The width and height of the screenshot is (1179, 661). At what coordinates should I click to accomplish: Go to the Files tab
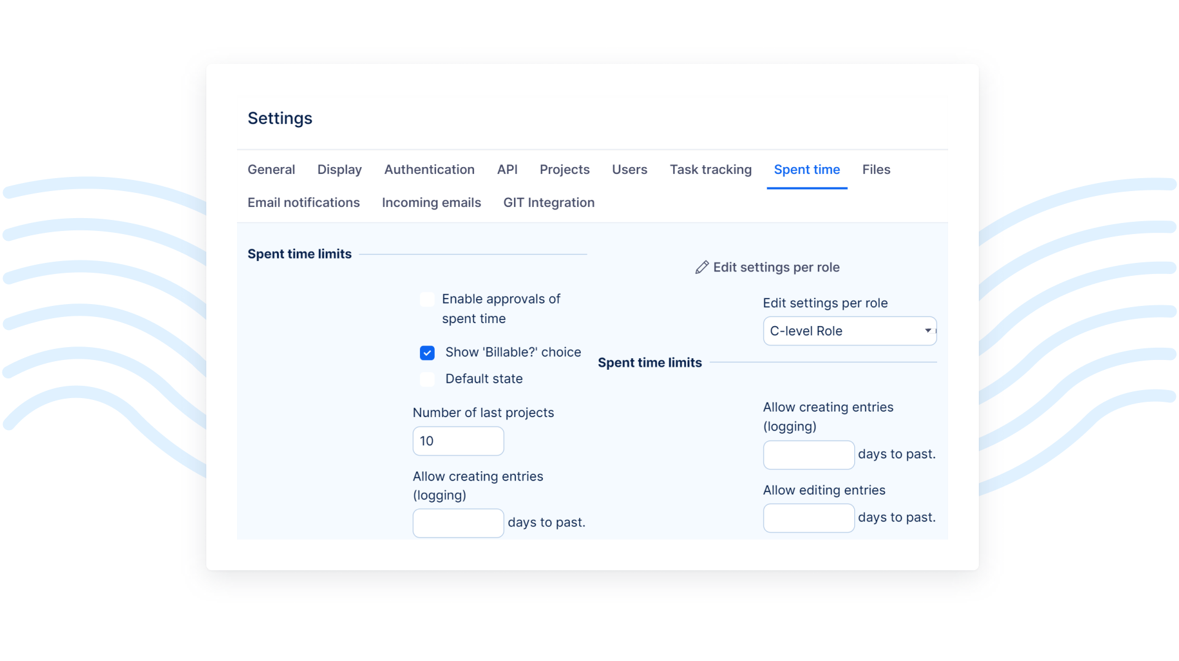[876, 170]
